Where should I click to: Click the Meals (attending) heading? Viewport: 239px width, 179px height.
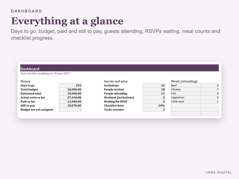[x=184, y=81]
